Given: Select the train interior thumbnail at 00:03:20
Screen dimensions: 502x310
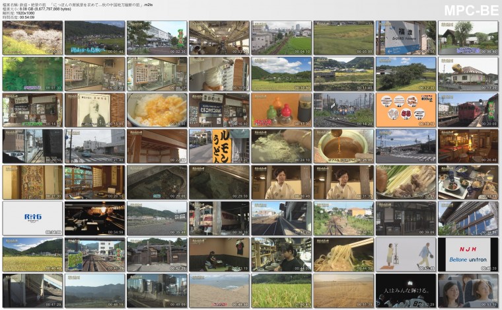Looking at the screenshot, I should point(219,38).
